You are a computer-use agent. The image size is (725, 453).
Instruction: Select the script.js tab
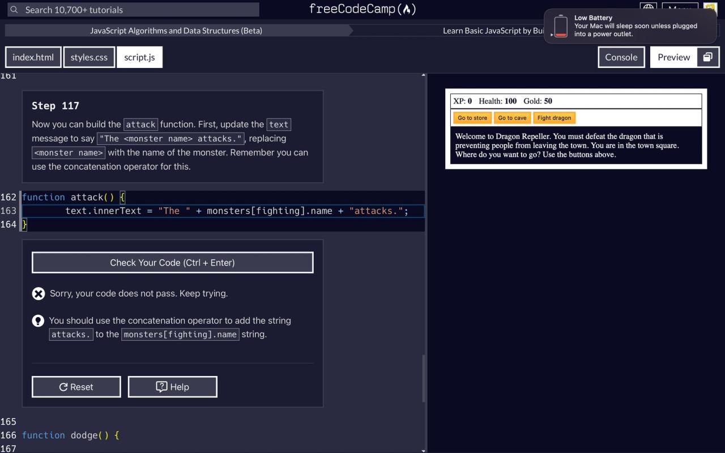pyautogui.click(x=139, y=57)
